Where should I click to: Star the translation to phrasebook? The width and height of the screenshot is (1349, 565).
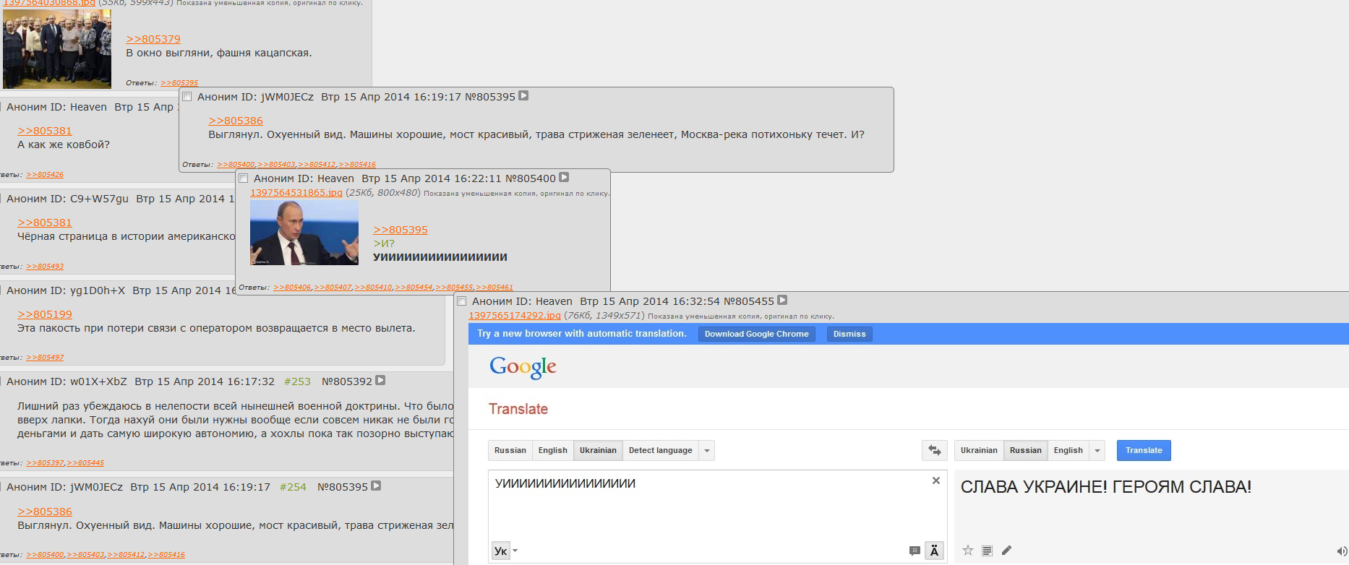click(968, 551)
